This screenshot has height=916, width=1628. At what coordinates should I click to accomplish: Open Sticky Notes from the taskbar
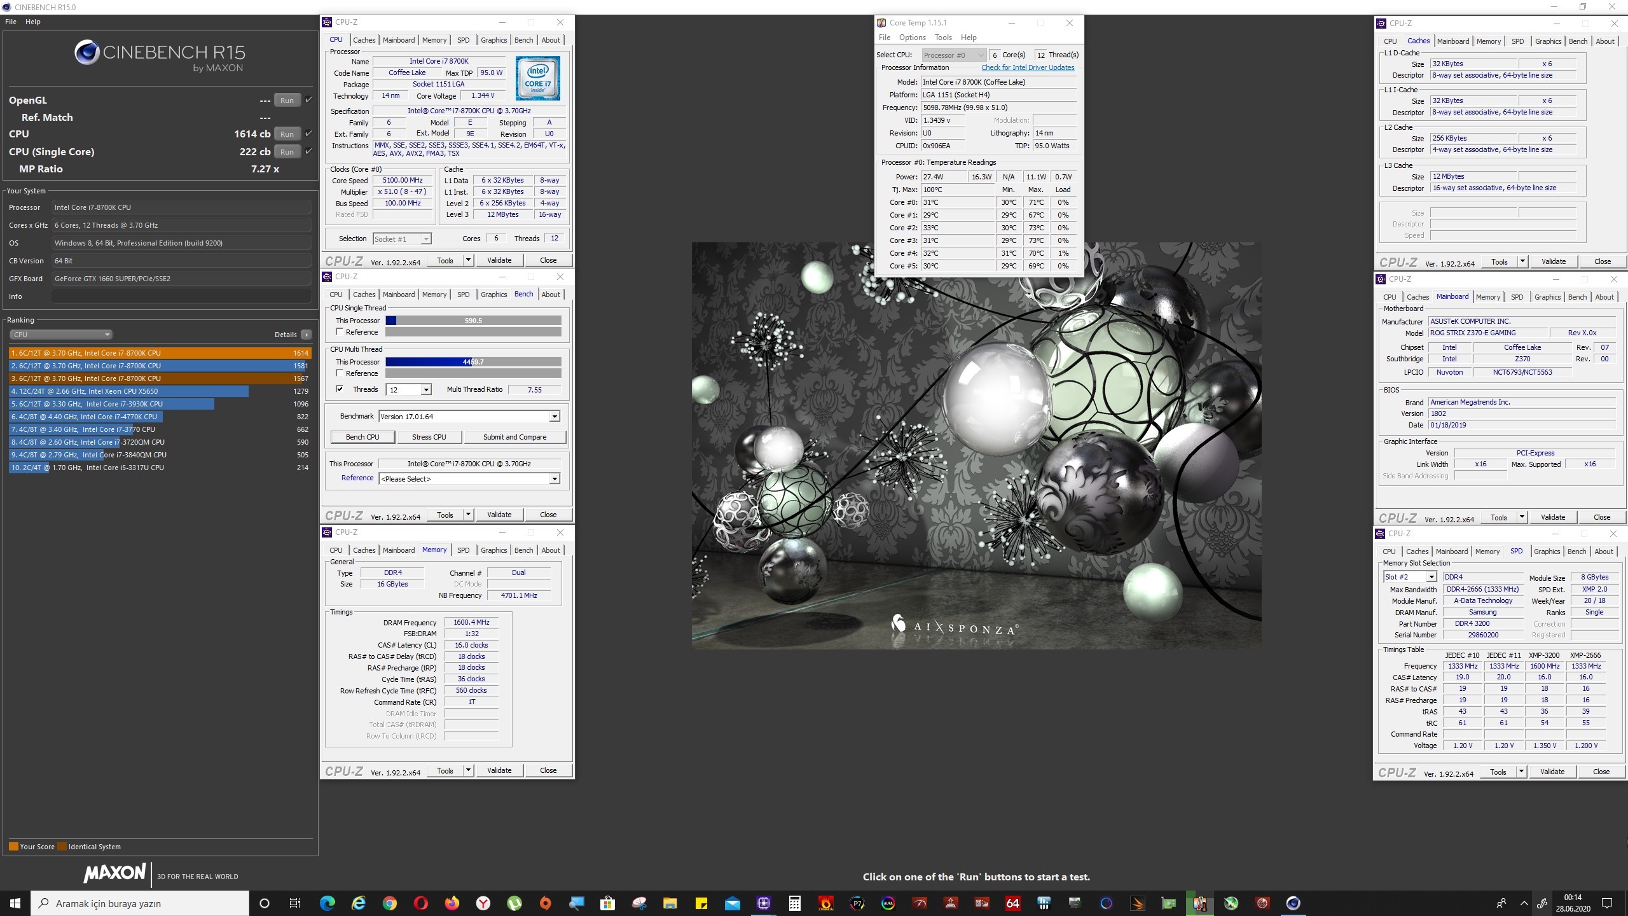coord(701,903)
